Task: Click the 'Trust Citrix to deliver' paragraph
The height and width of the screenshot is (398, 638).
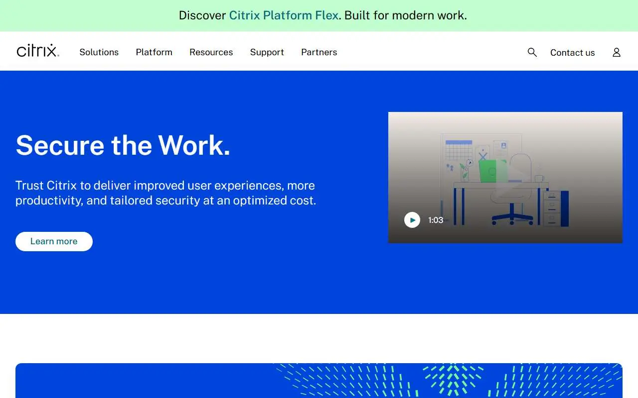Action: pyautogui.click(x=166, y=193)
